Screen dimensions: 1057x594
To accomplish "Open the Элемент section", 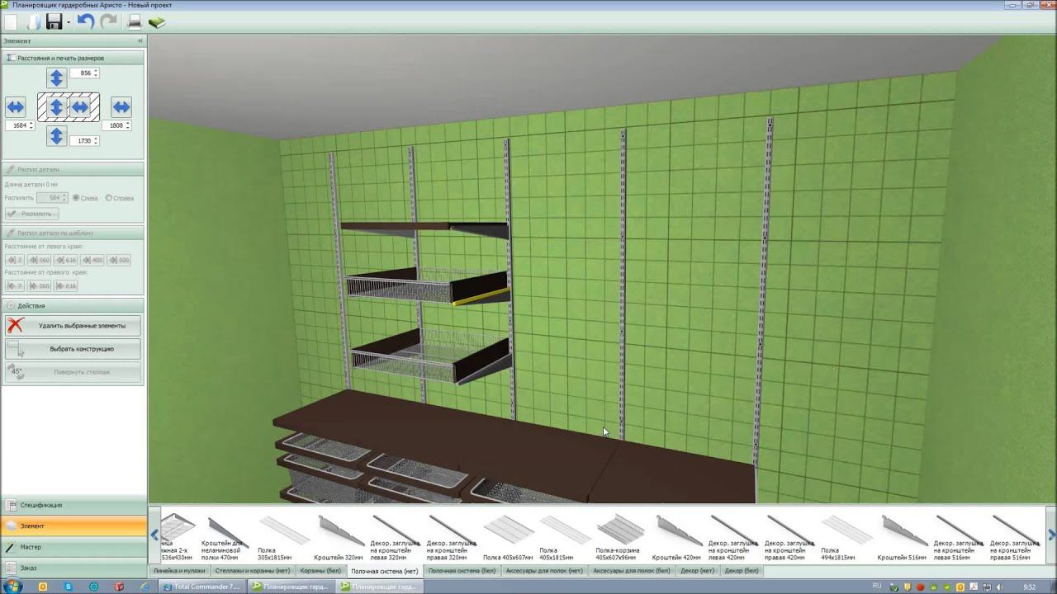I will click(73, 526).
